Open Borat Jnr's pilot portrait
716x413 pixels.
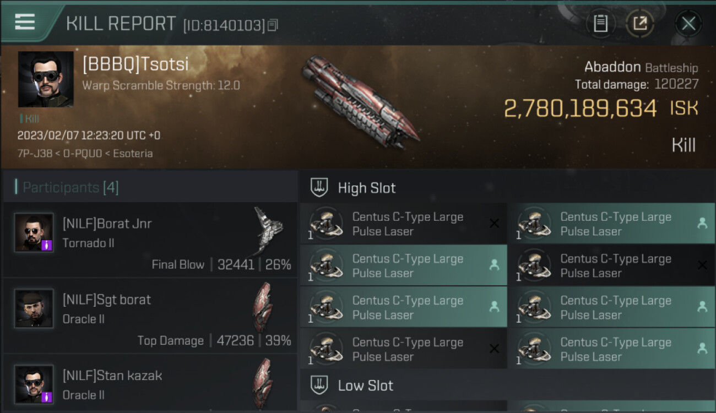(x=34, y=232)
